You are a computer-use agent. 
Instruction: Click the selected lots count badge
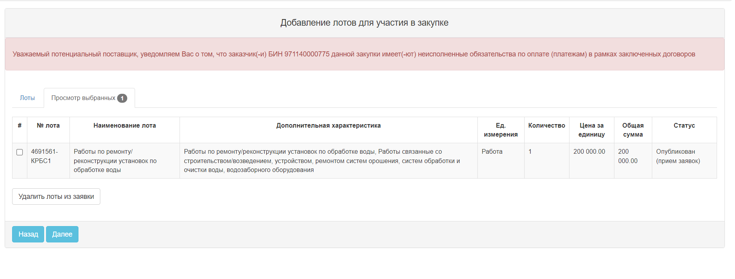tap(122, 98)
